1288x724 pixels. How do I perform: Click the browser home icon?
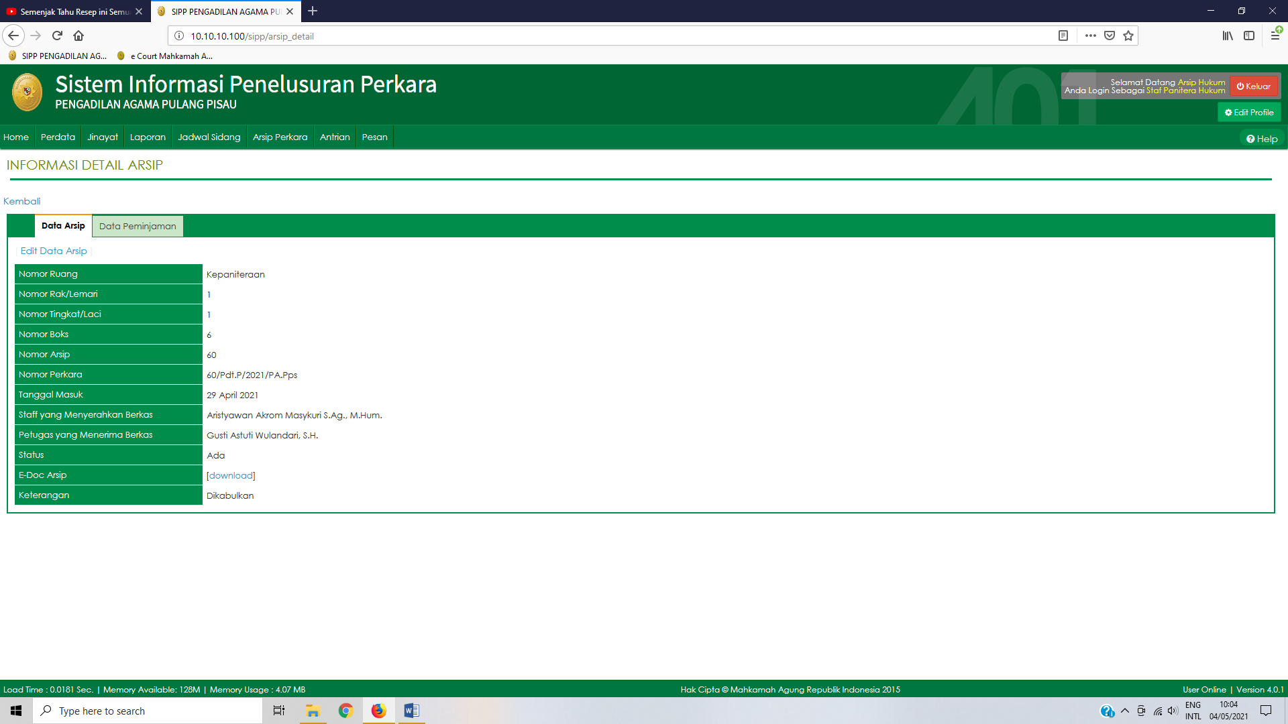point(78,36)
